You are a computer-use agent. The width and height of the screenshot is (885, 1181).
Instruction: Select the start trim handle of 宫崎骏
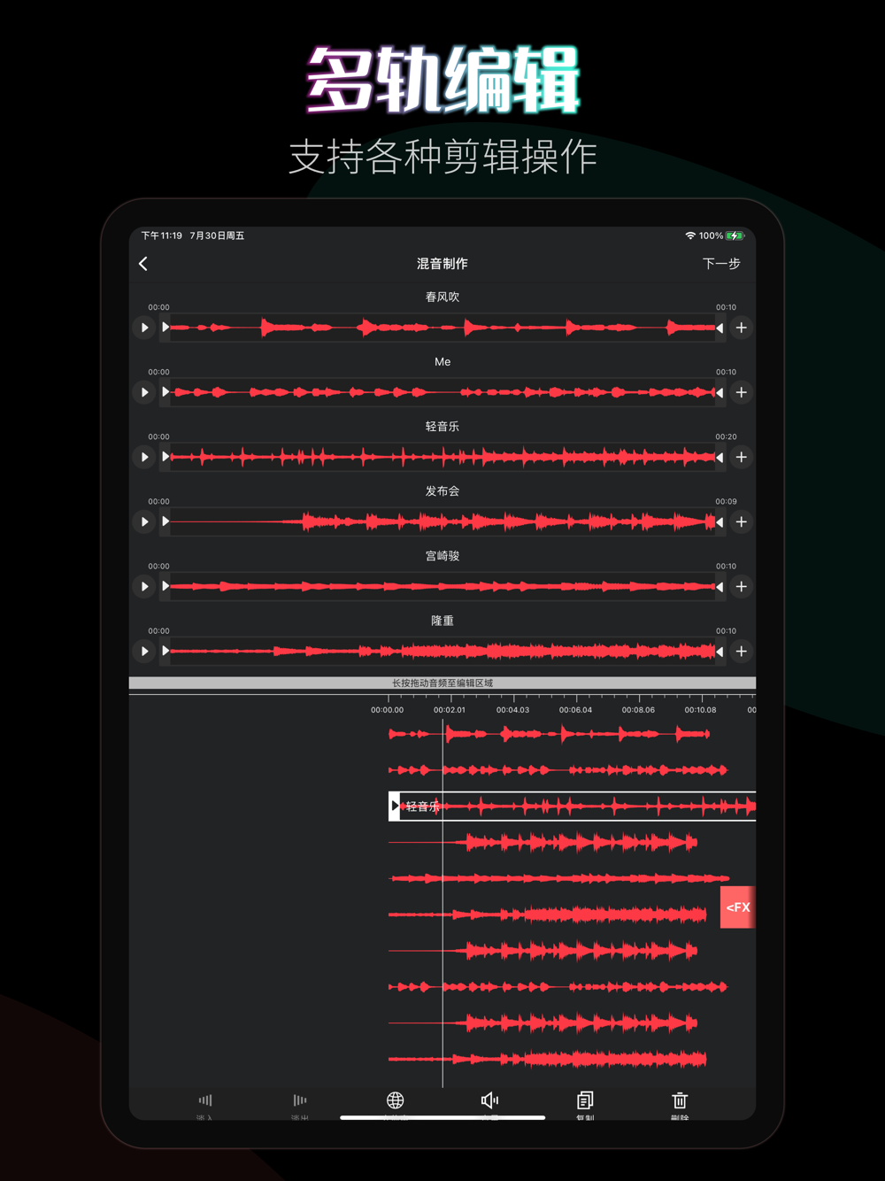pos(165,586)
